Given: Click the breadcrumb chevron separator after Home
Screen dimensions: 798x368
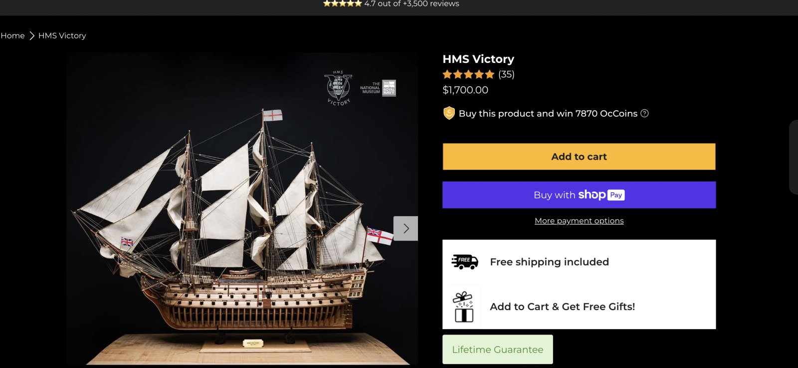Looking at the screenshot, I should click(x=32, y=36).
